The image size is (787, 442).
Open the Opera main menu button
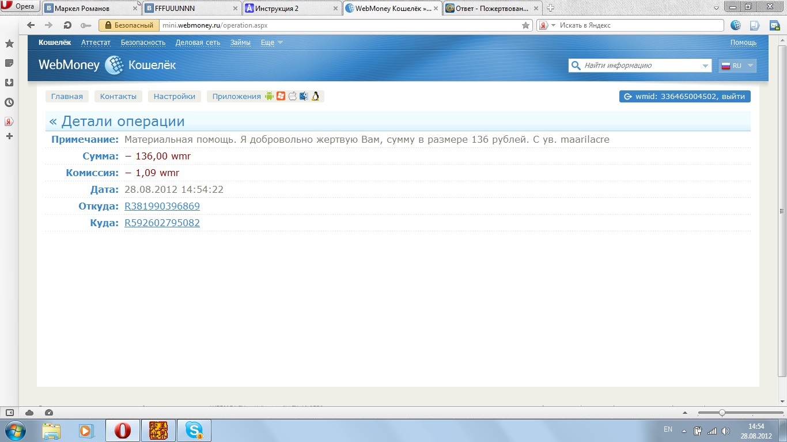(20, 6)
